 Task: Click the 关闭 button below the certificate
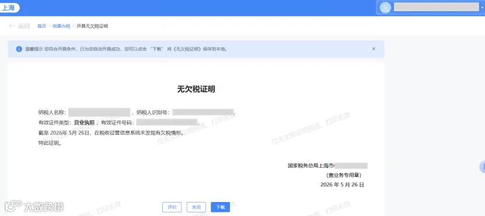(196, 207)
